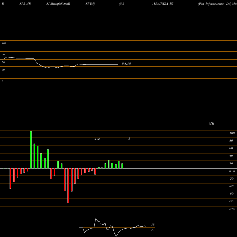Click the mini chart thumbnail at bottom
Image resolution: width=237 pixels, height=237 pixels.
point(117,227)
